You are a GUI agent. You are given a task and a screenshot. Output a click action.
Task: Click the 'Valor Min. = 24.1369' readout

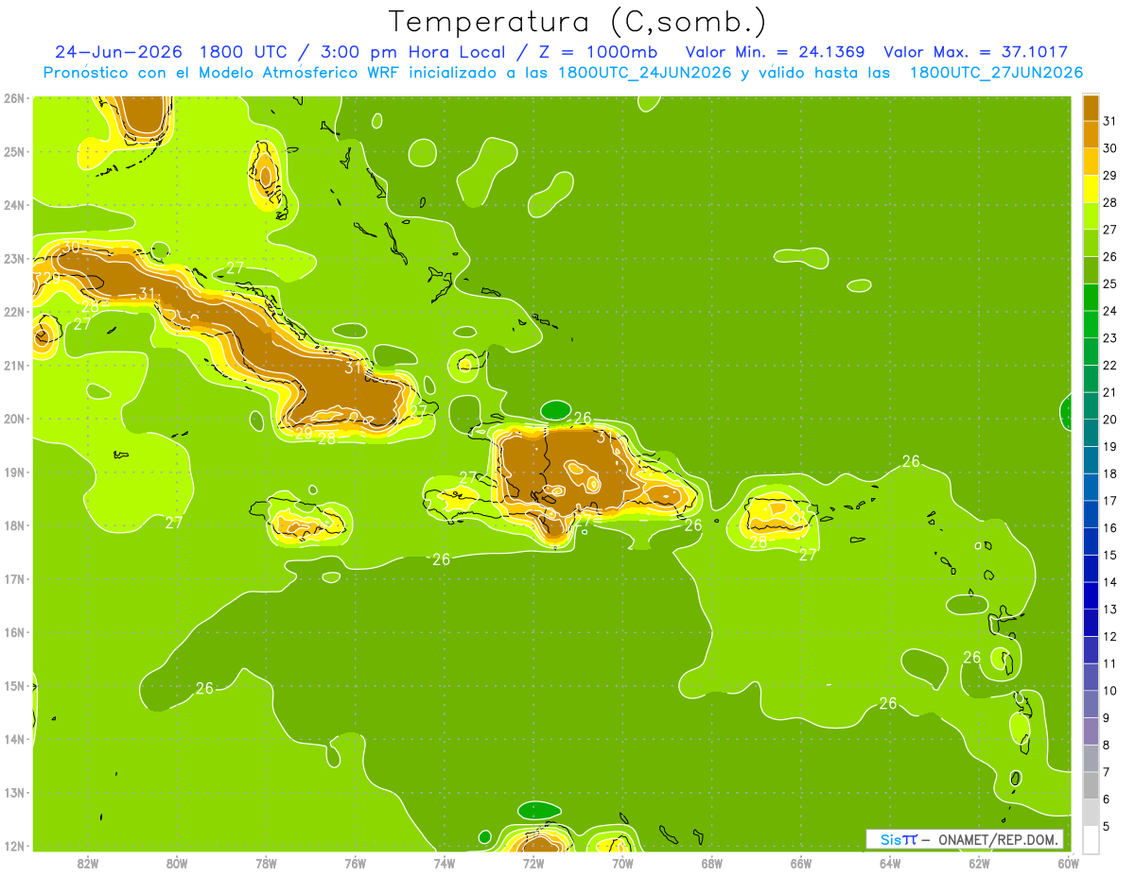point(775,52)
